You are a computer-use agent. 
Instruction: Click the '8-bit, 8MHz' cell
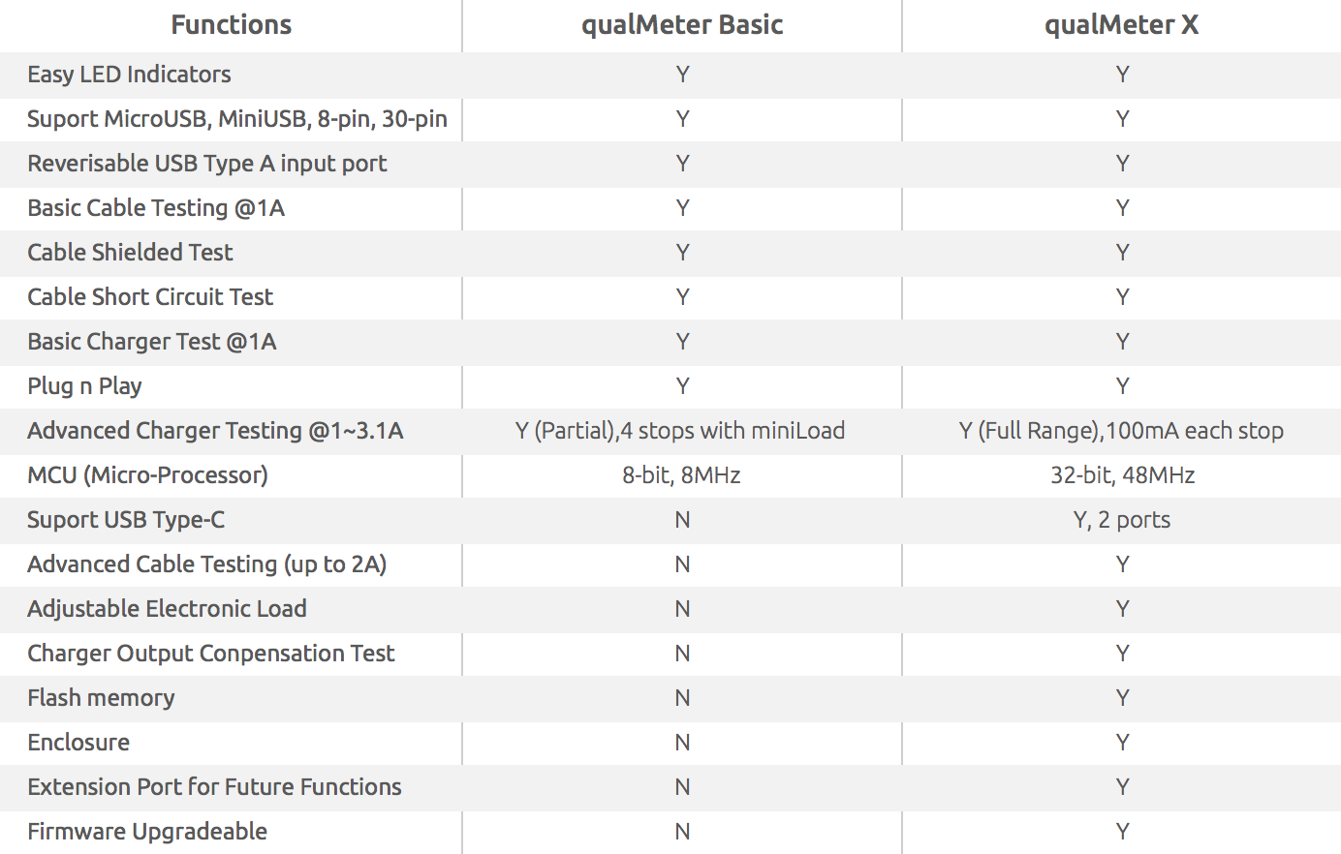pyautogui.click(x=681, y=475)
